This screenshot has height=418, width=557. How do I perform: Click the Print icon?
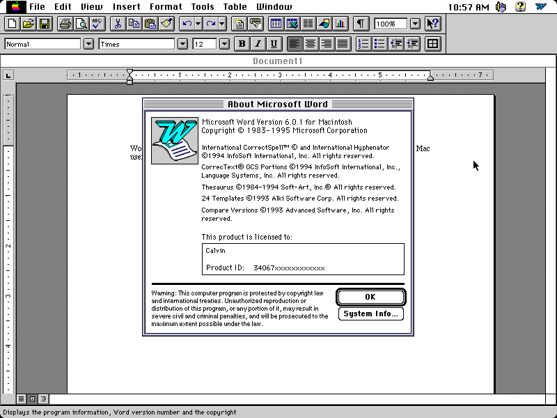(65, 24)
